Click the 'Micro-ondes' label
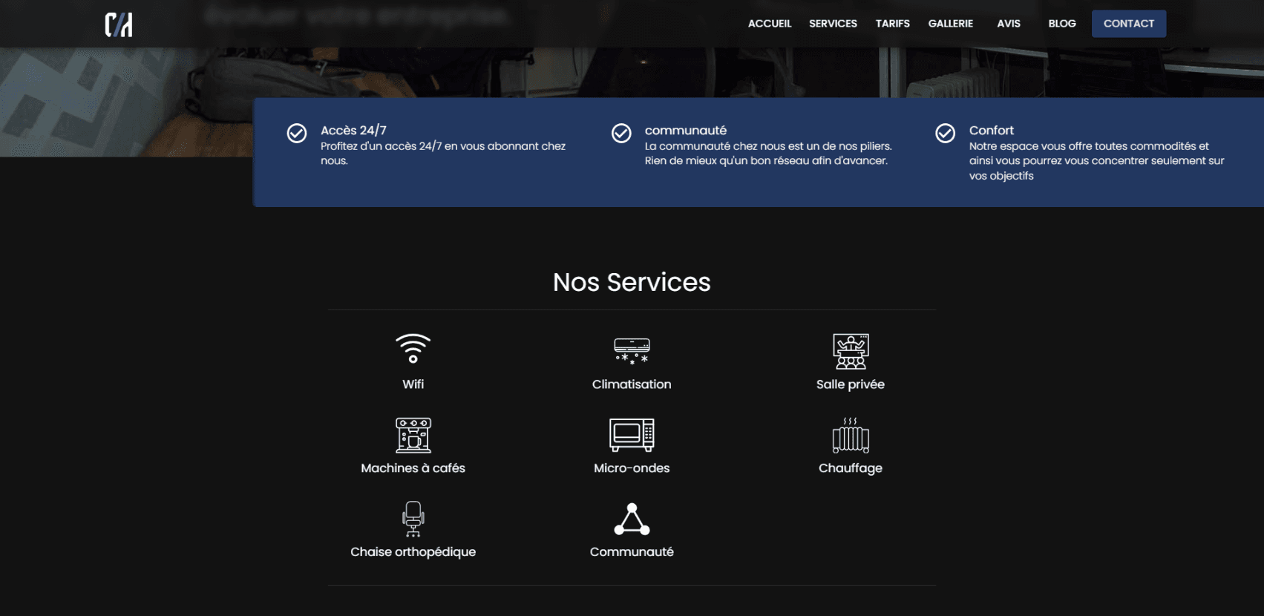 pos(632,468)
